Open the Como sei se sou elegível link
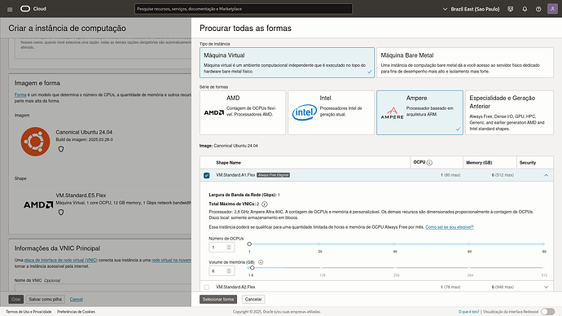This screenshot has width=562, height=316. pos(450,227)
